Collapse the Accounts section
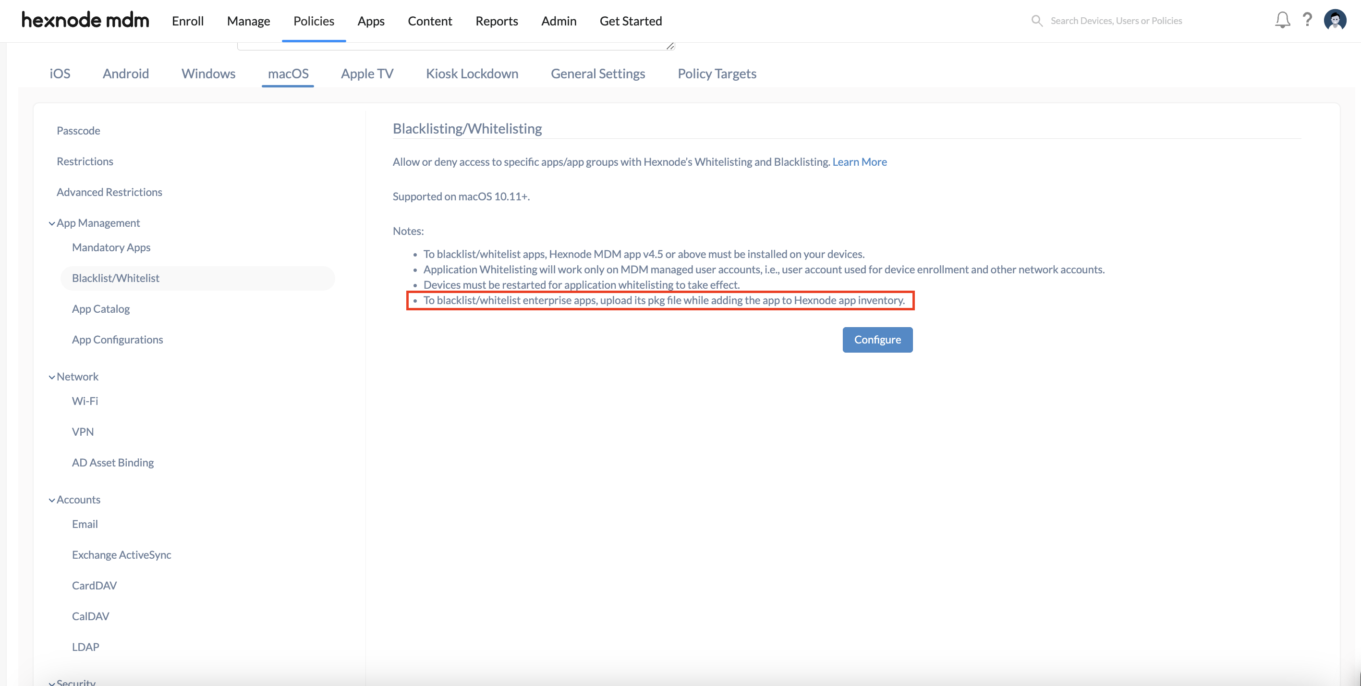1361x686 pixels. click(x=52, y=501)
